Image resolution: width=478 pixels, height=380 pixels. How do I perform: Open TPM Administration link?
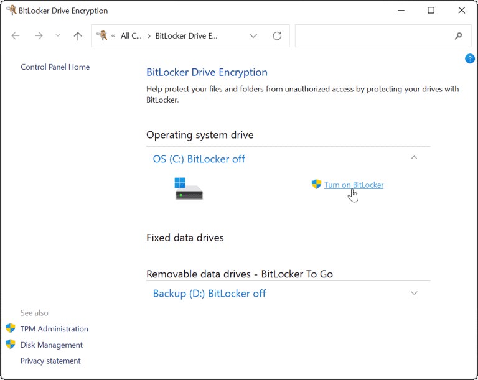[54, 329]
